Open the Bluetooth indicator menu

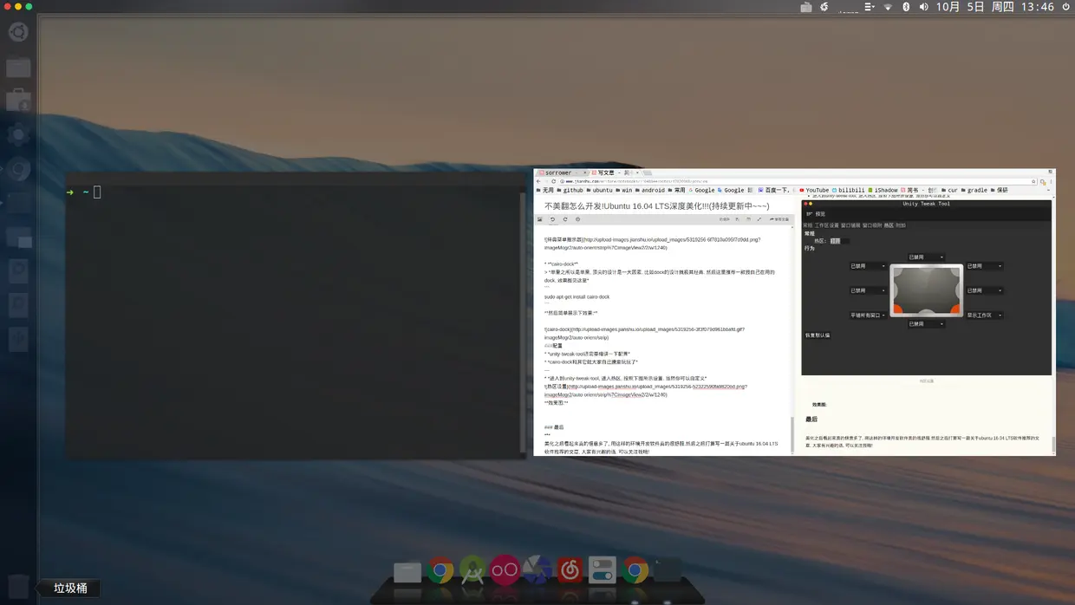coord(906,7)
